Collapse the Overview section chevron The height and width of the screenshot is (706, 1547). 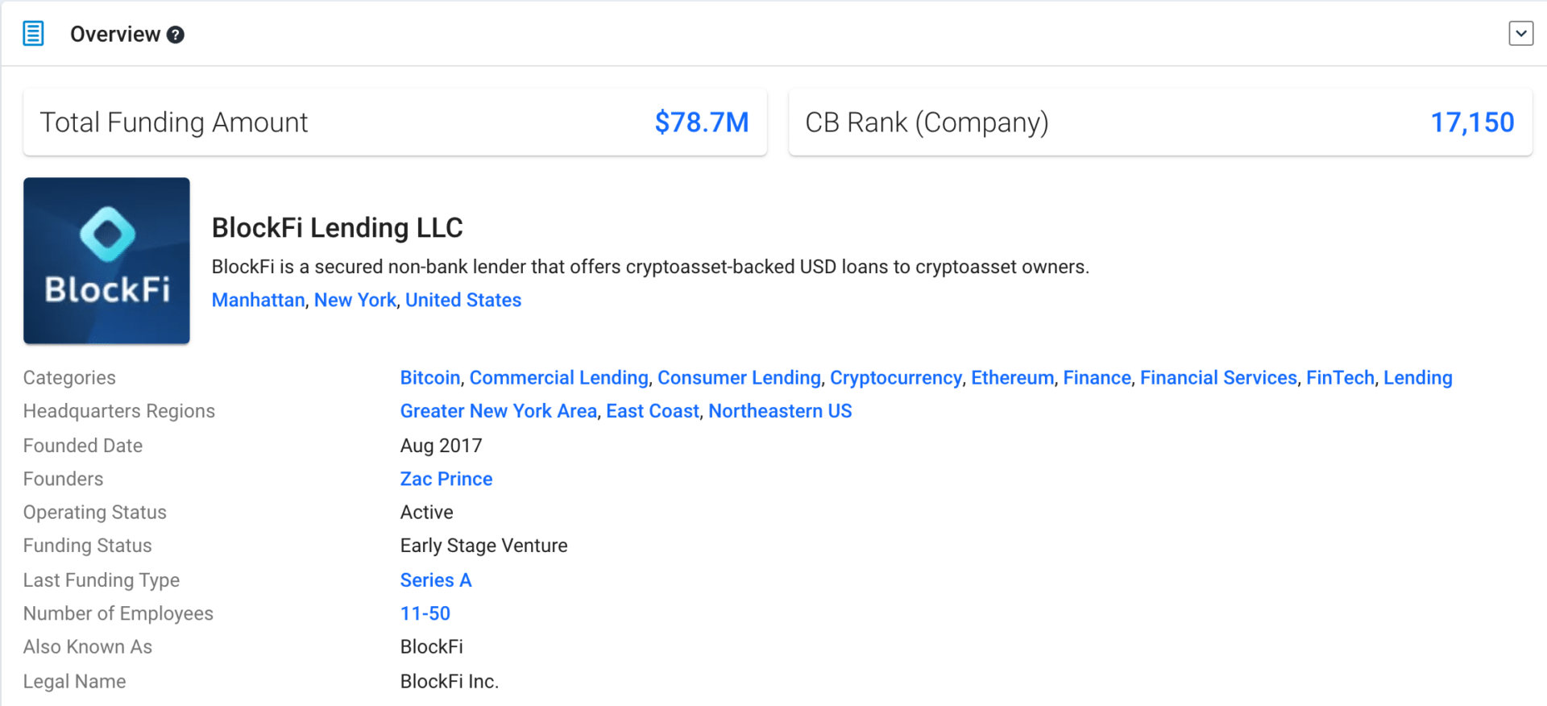1521,33
